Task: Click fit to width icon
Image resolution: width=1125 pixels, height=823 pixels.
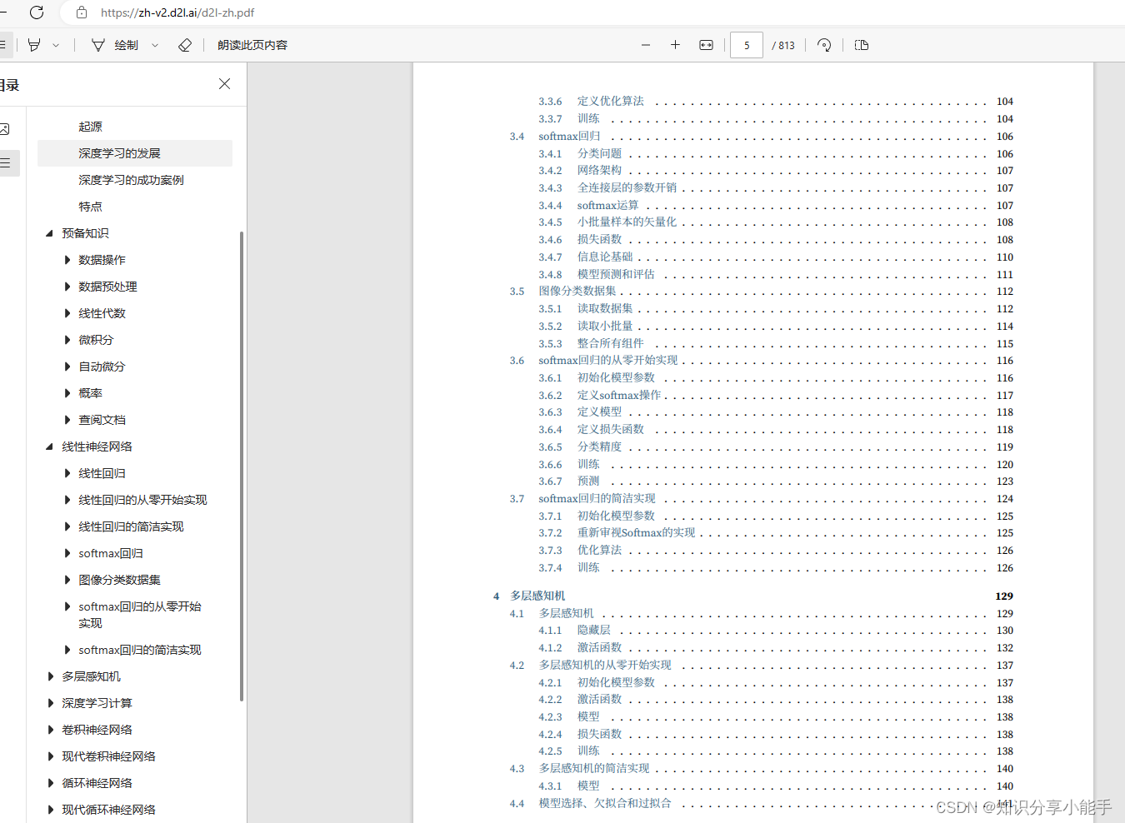Action: pos(706,45)
